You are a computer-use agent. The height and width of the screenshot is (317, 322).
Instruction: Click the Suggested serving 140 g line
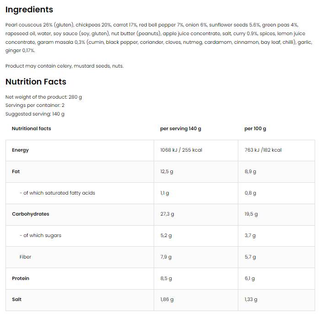[35, 114]
